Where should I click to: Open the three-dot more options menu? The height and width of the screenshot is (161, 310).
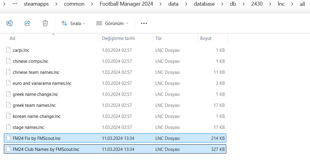point(144,23)
